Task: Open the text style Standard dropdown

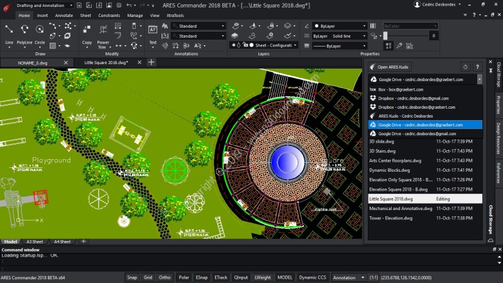Action: pyautogui.click(x=199, y=26)
